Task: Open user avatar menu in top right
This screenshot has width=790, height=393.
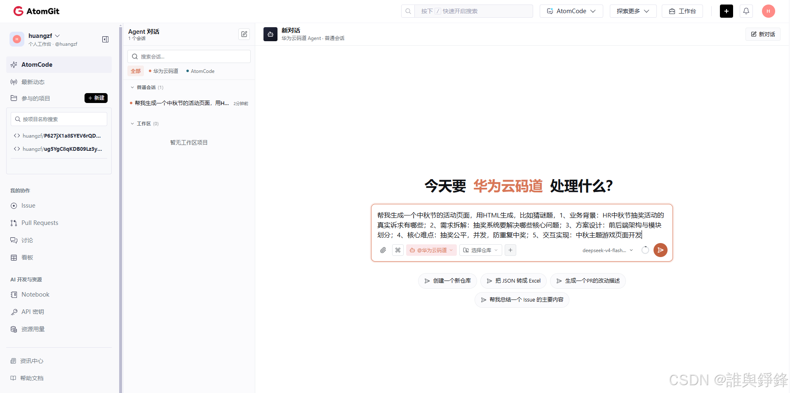Action: 769,11
